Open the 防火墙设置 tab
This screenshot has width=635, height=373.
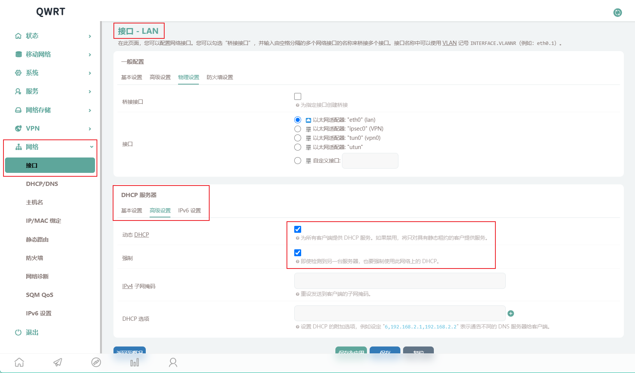pos(220,77)
